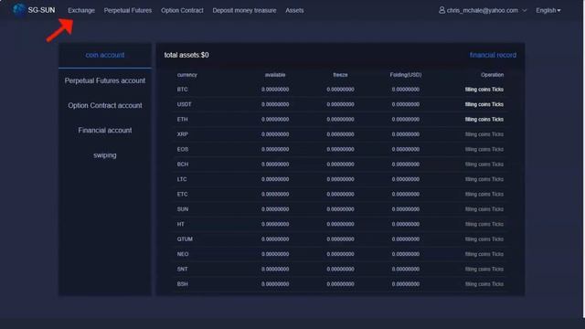585x329 pixels.
Task: Click NEO available balance value
Action: (275, 254)
